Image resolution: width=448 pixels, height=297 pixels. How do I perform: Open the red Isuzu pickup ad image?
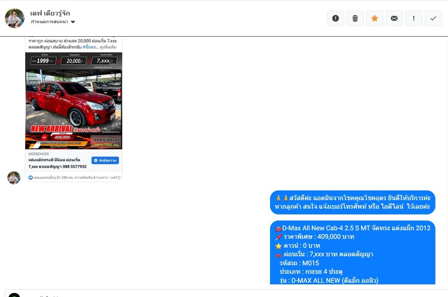pos(74,101)
